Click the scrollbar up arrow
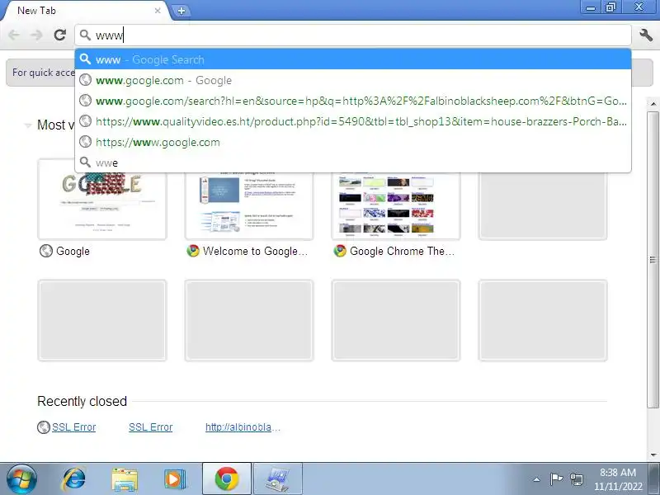Screen dimensions: 660x495 [653, 103]
